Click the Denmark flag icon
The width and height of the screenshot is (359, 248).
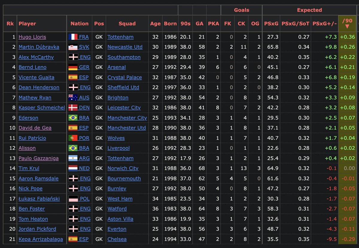click(73, 108)
